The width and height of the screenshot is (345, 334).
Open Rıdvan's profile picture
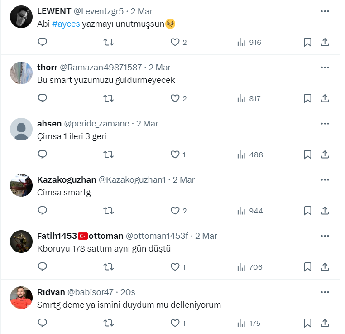coord(21,298)
